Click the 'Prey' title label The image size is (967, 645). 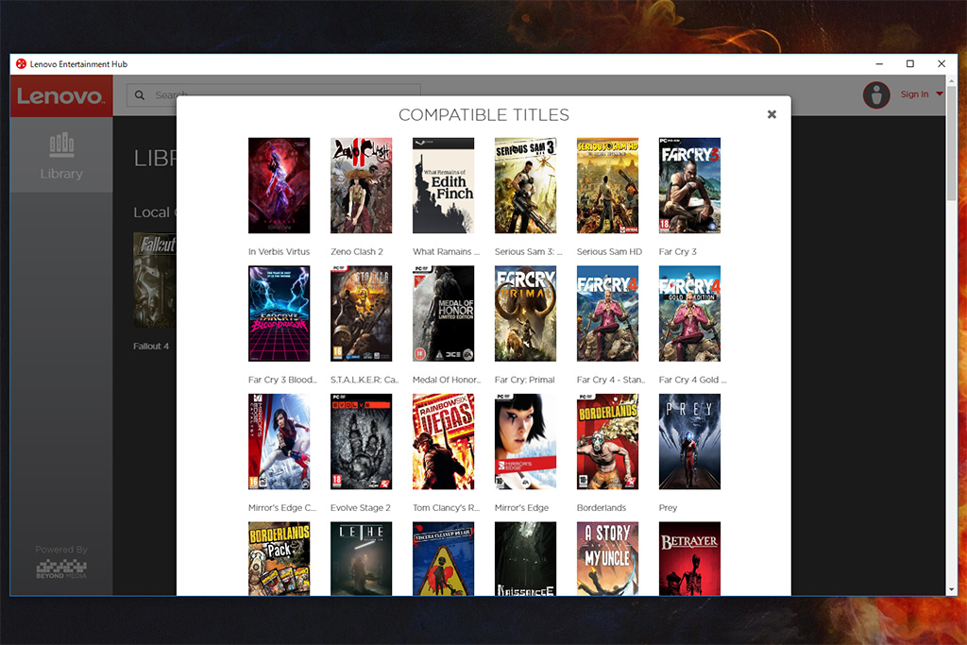[x=668, y=508]
